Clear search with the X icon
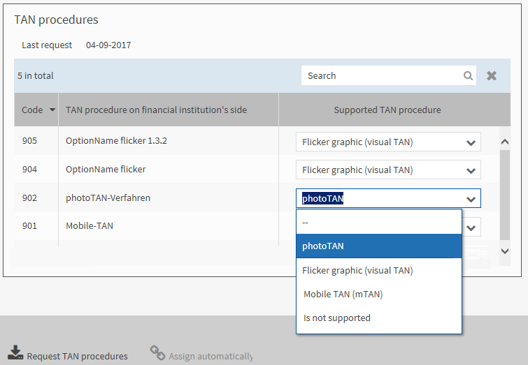Screen dimensions: 528x365 click(492, 76)
